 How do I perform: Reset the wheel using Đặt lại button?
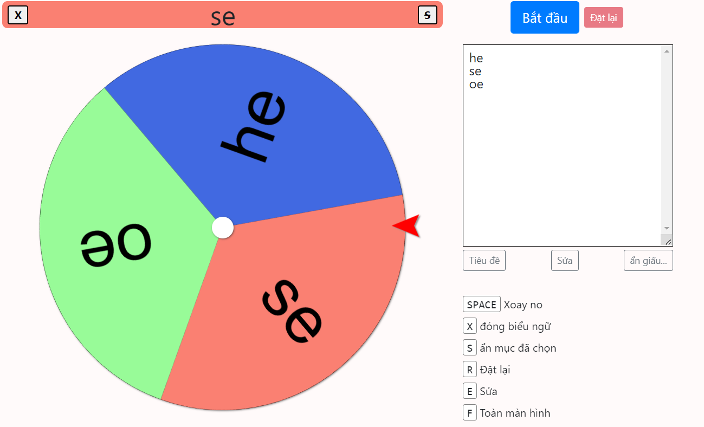coord(604,17)
